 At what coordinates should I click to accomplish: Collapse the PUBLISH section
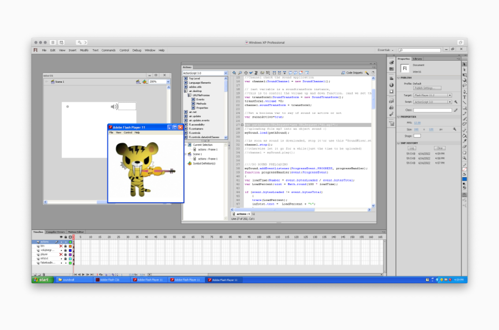(399, 77)
